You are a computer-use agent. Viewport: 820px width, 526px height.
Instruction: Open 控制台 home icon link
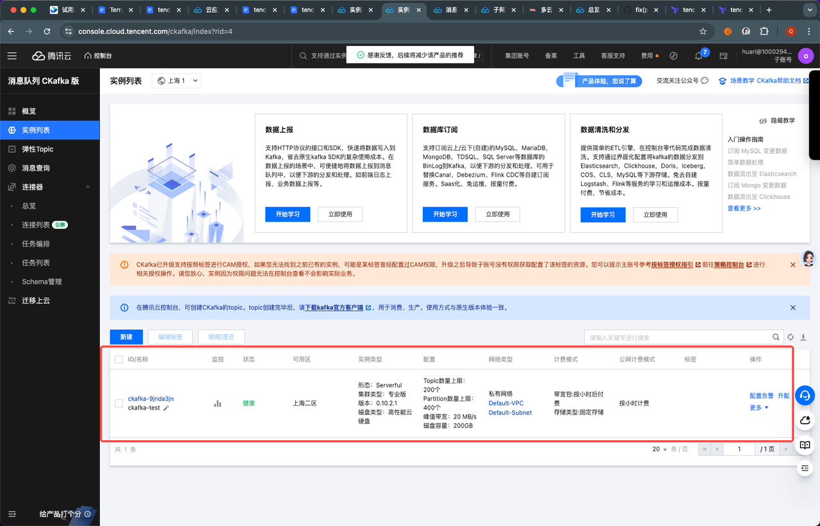click(98, 56)
